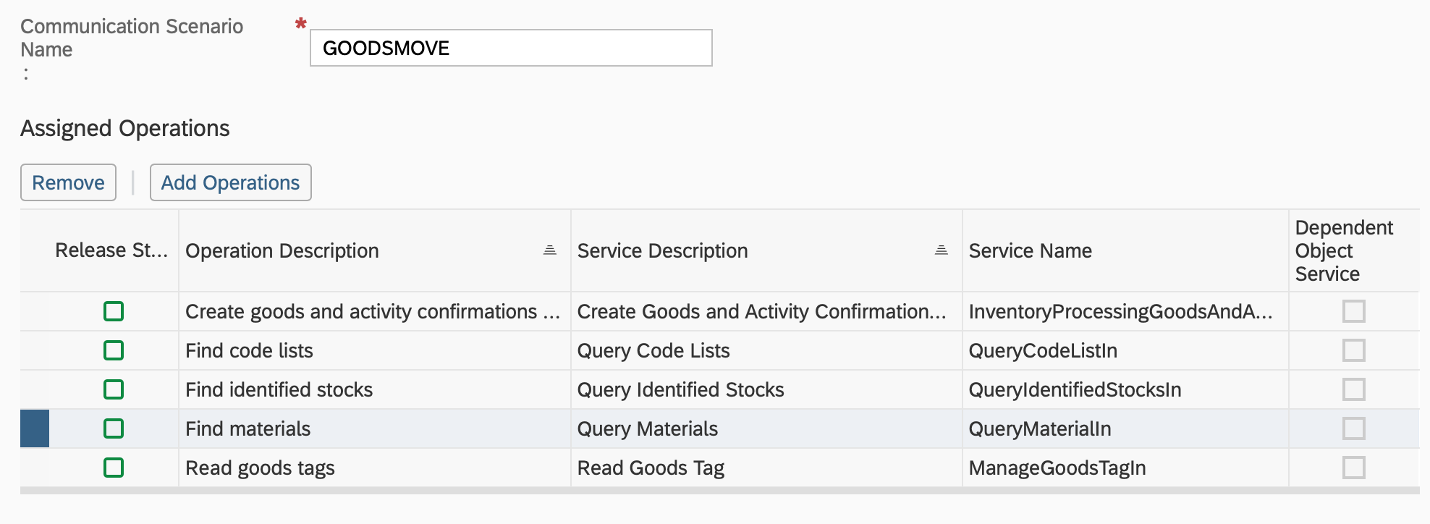The image size is (1430, 524).
Task: Click the Remove button
Action: click(68, 182)
